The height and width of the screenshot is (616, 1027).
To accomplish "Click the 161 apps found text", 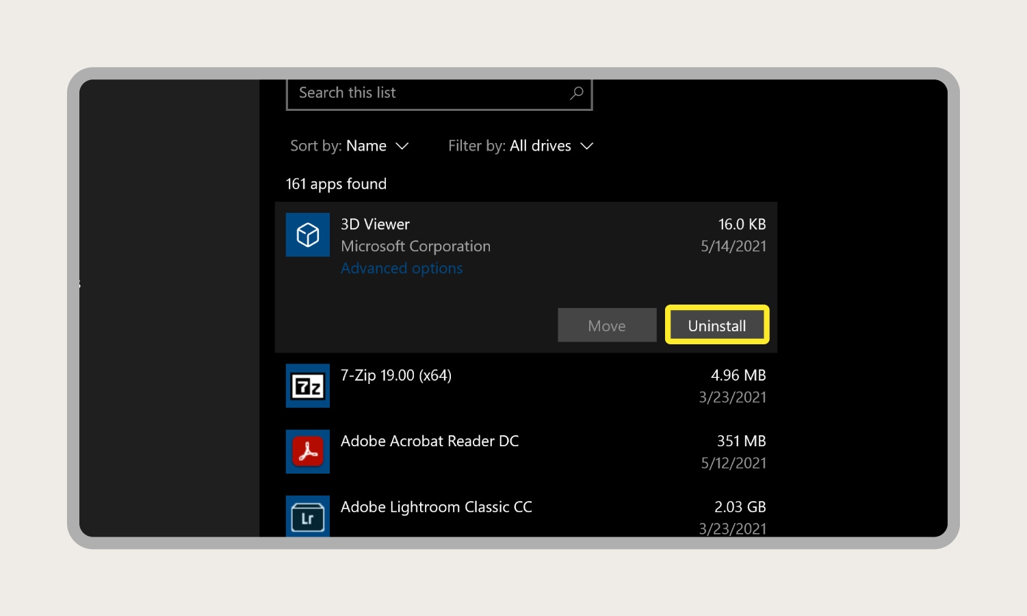I will click(x=336, y=184).
